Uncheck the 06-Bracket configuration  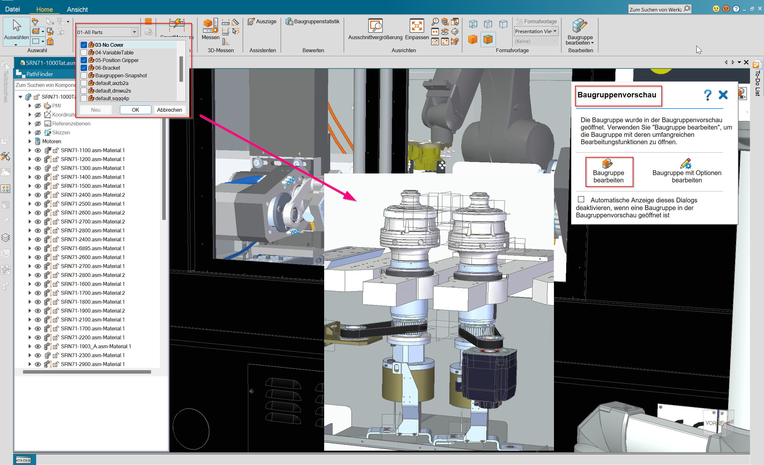[84, 68]
